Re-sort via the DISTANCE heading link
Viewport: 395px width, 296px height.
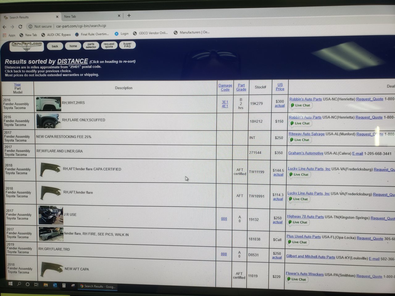pyautogui.click(x=73, y=61)
